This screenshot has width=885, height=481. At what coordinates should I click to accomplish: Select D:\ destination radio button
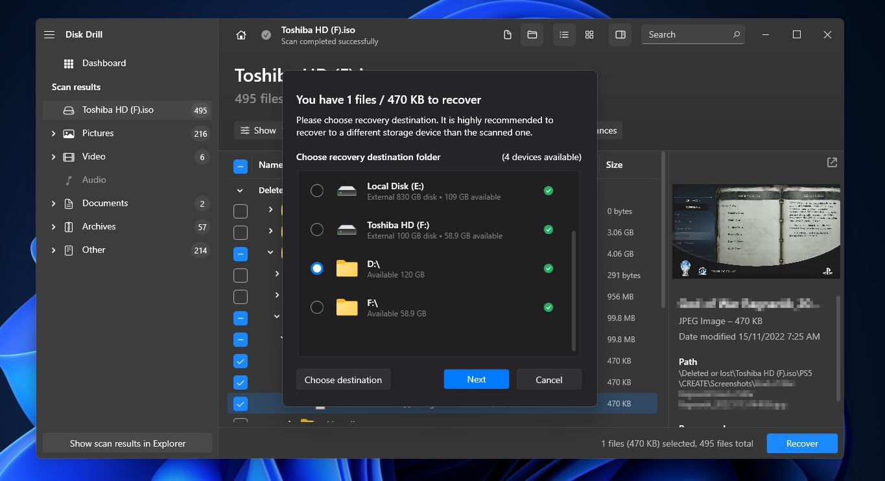[x=317, y=268]
